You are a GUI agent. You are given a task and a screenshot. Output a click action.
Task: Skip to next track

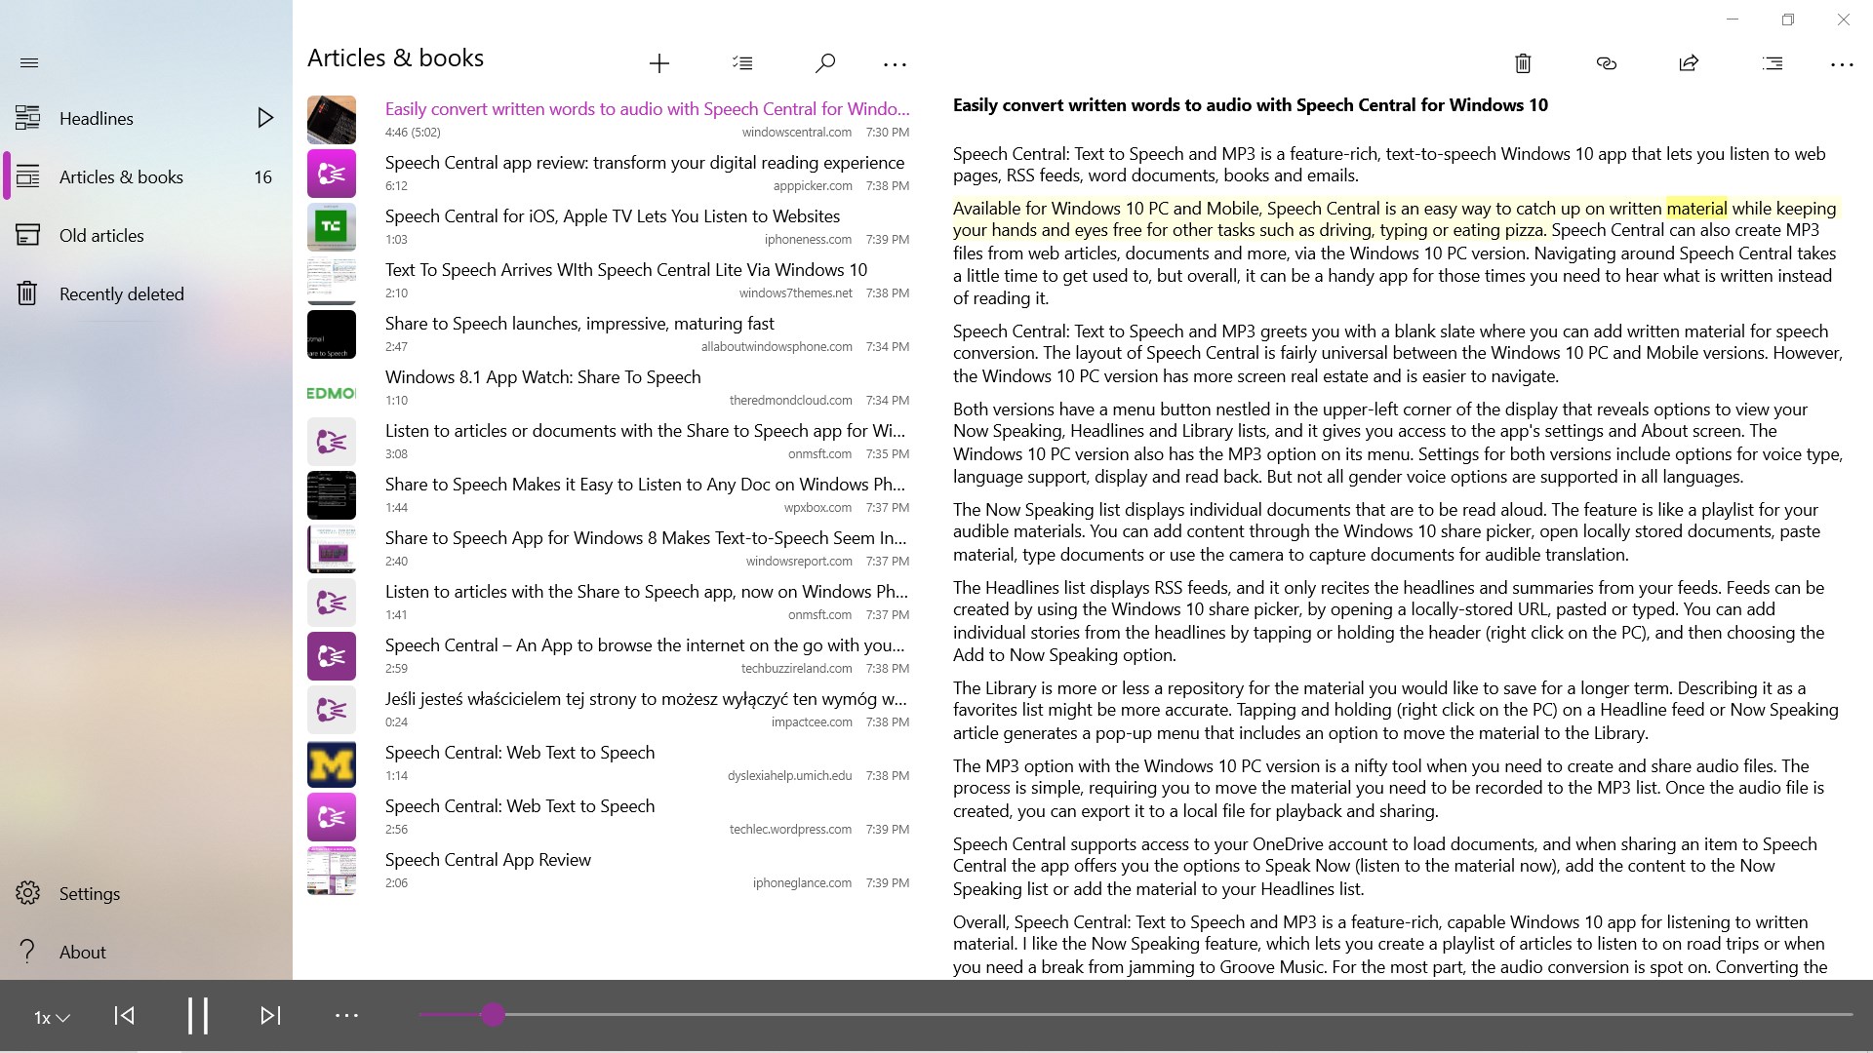tap(270, 1016)
